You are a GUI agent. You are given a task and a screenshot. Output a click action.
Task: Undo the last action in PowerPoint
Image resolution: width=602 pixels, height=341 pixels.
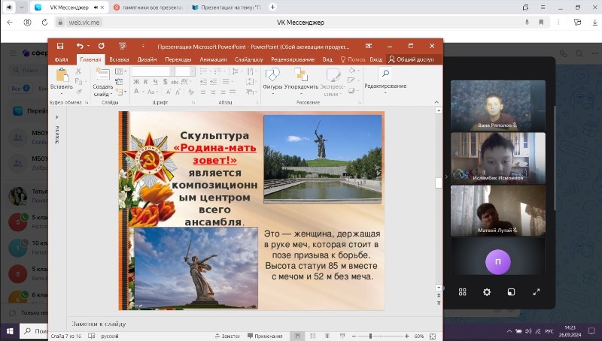[x=80, y=46]
